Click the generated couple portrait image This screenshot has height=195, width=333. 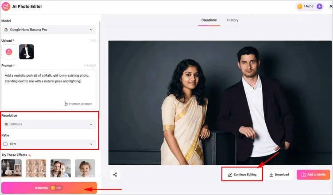pyautogui.click(x=220, y=103)
